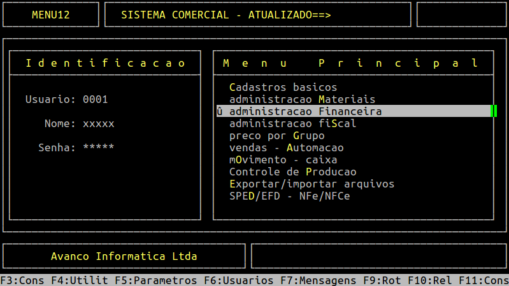Open Controle de Producao option

292,172
